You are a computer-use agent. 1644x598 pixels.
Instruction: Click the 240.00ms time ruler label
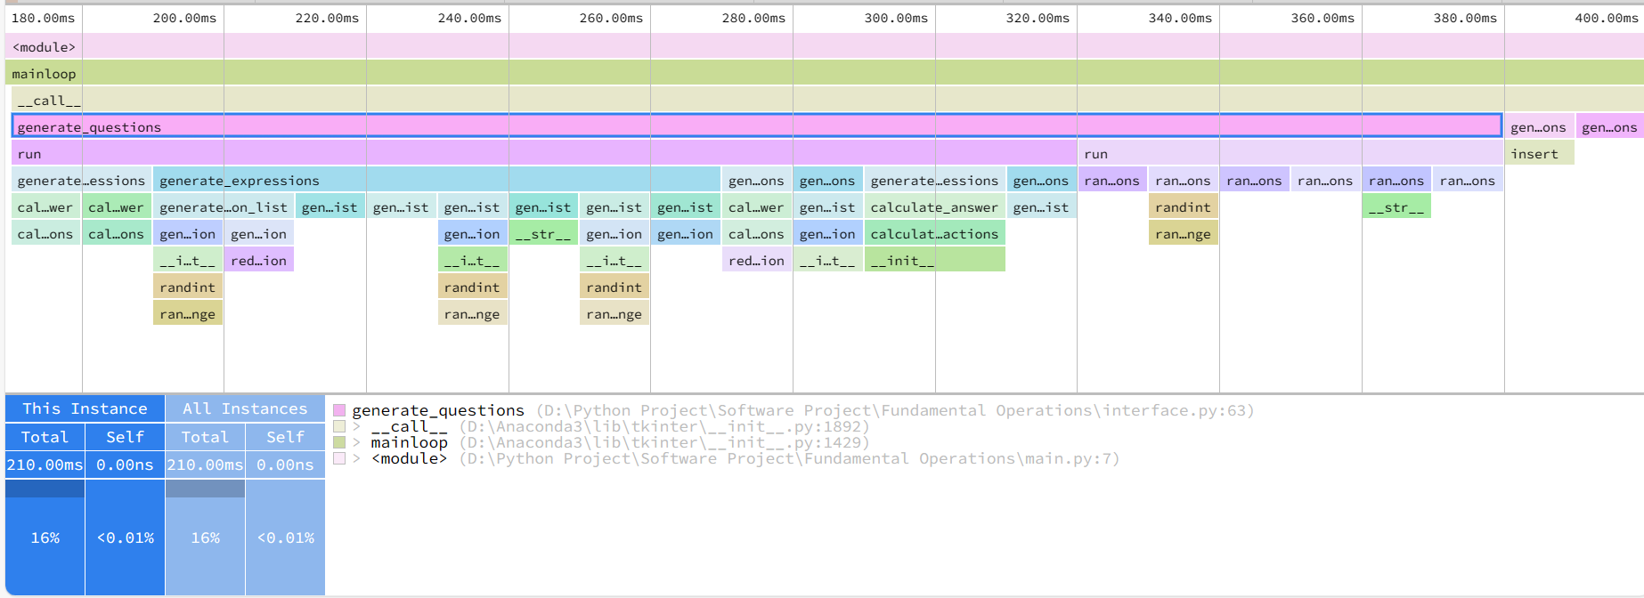[x=469, y=18]
